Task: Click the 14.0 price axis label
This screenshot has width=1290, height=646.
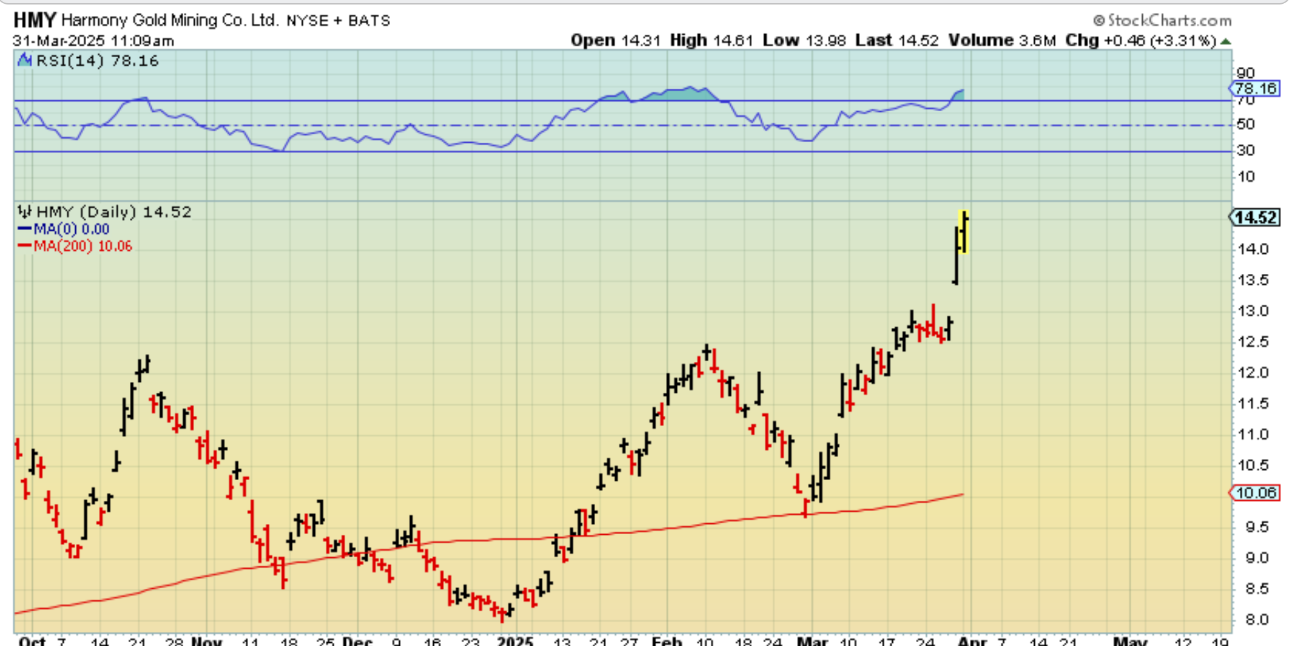Action: [x=1253, y=249]
